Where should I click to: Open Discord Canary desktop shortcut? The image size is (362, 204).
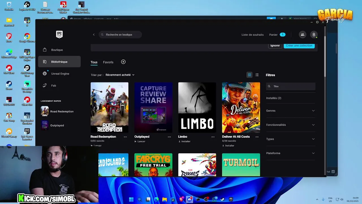(x=9, y=133)
